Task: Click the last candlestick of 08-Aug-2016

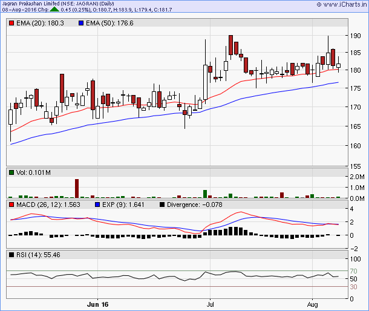Action: [338, 66]
